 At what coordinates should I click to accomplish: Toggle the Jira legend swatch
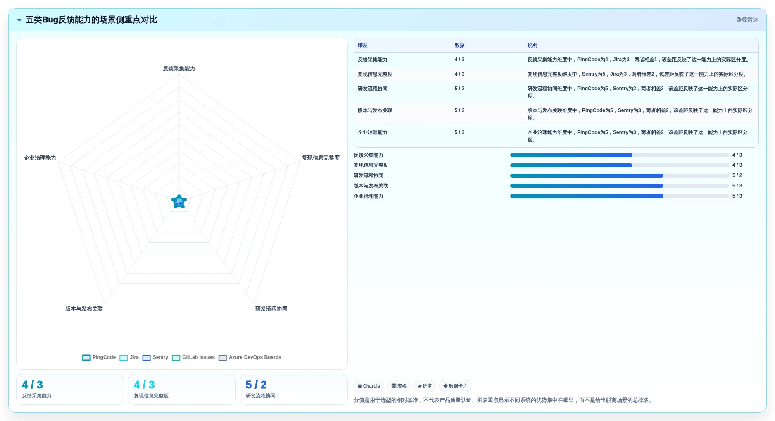click(124, 358)
